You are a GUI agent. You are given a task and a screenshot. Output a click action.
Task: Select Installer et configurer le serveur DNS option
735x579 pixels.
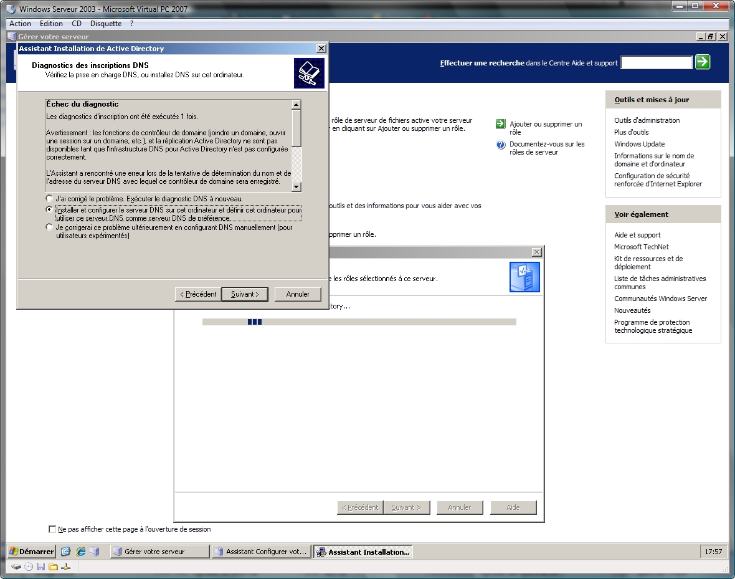pos(49,210)
